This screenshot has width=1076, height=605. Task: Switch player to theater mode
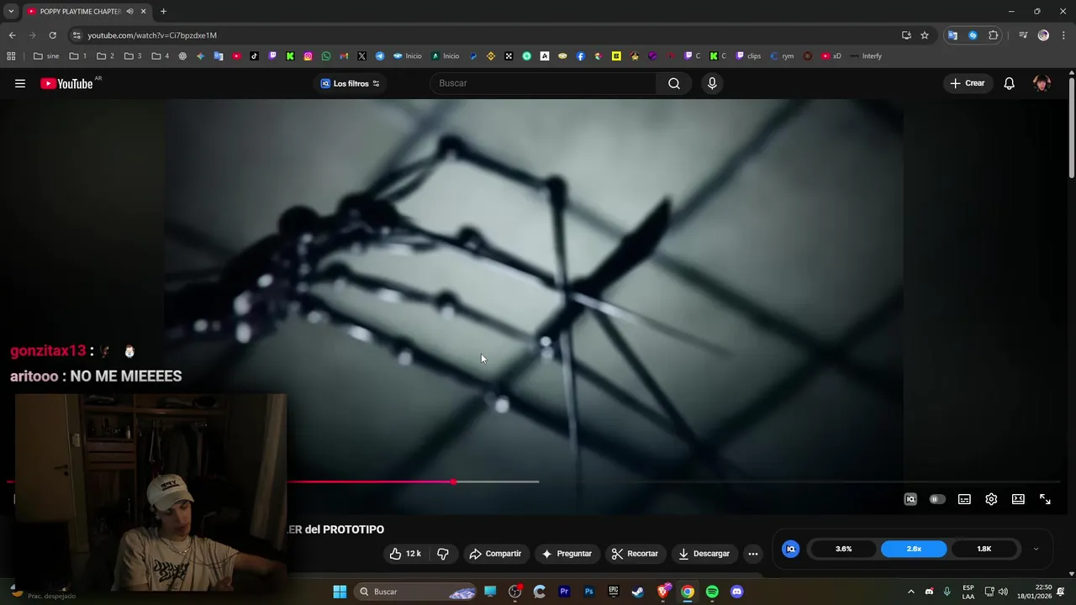(1018, 499)
